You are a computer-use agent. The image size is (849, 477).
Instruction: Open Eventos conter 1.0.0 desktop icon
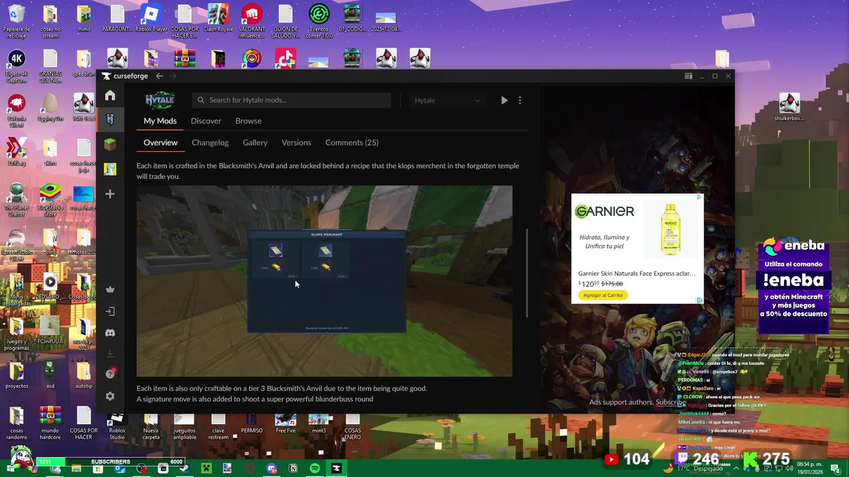coord(319,21)
